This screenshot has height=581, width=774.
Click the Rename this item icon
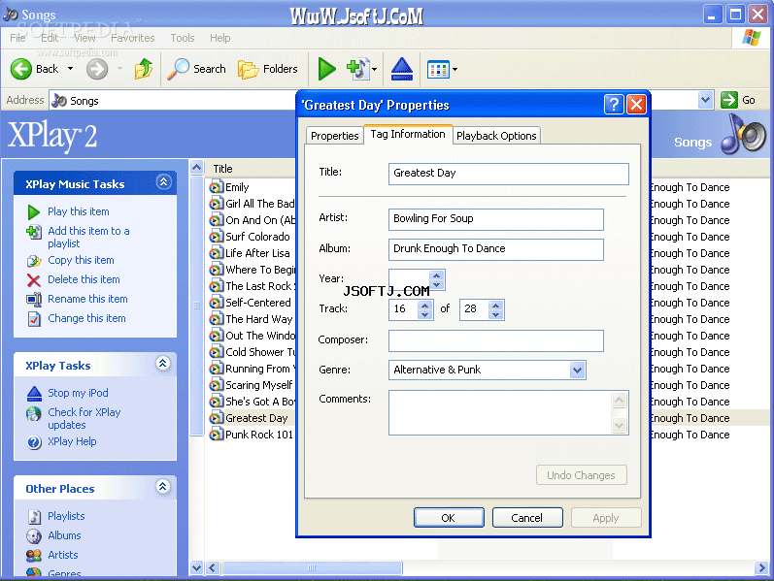[x=34, y=300]
